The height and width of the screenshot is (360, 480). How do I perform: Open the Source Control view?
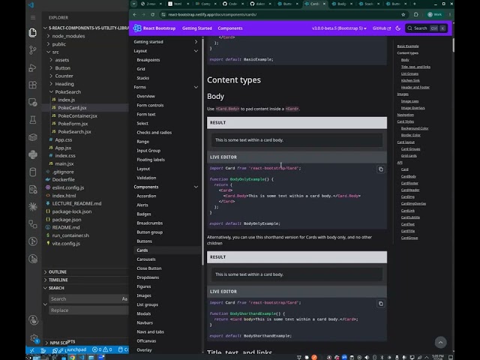pyautogui.click(x=33, y=49)
